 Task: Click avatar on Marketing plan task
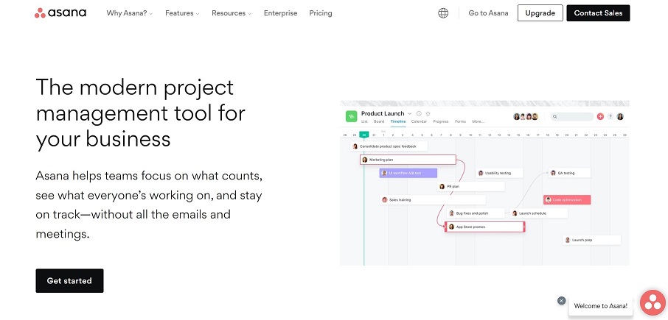[365, 160]
